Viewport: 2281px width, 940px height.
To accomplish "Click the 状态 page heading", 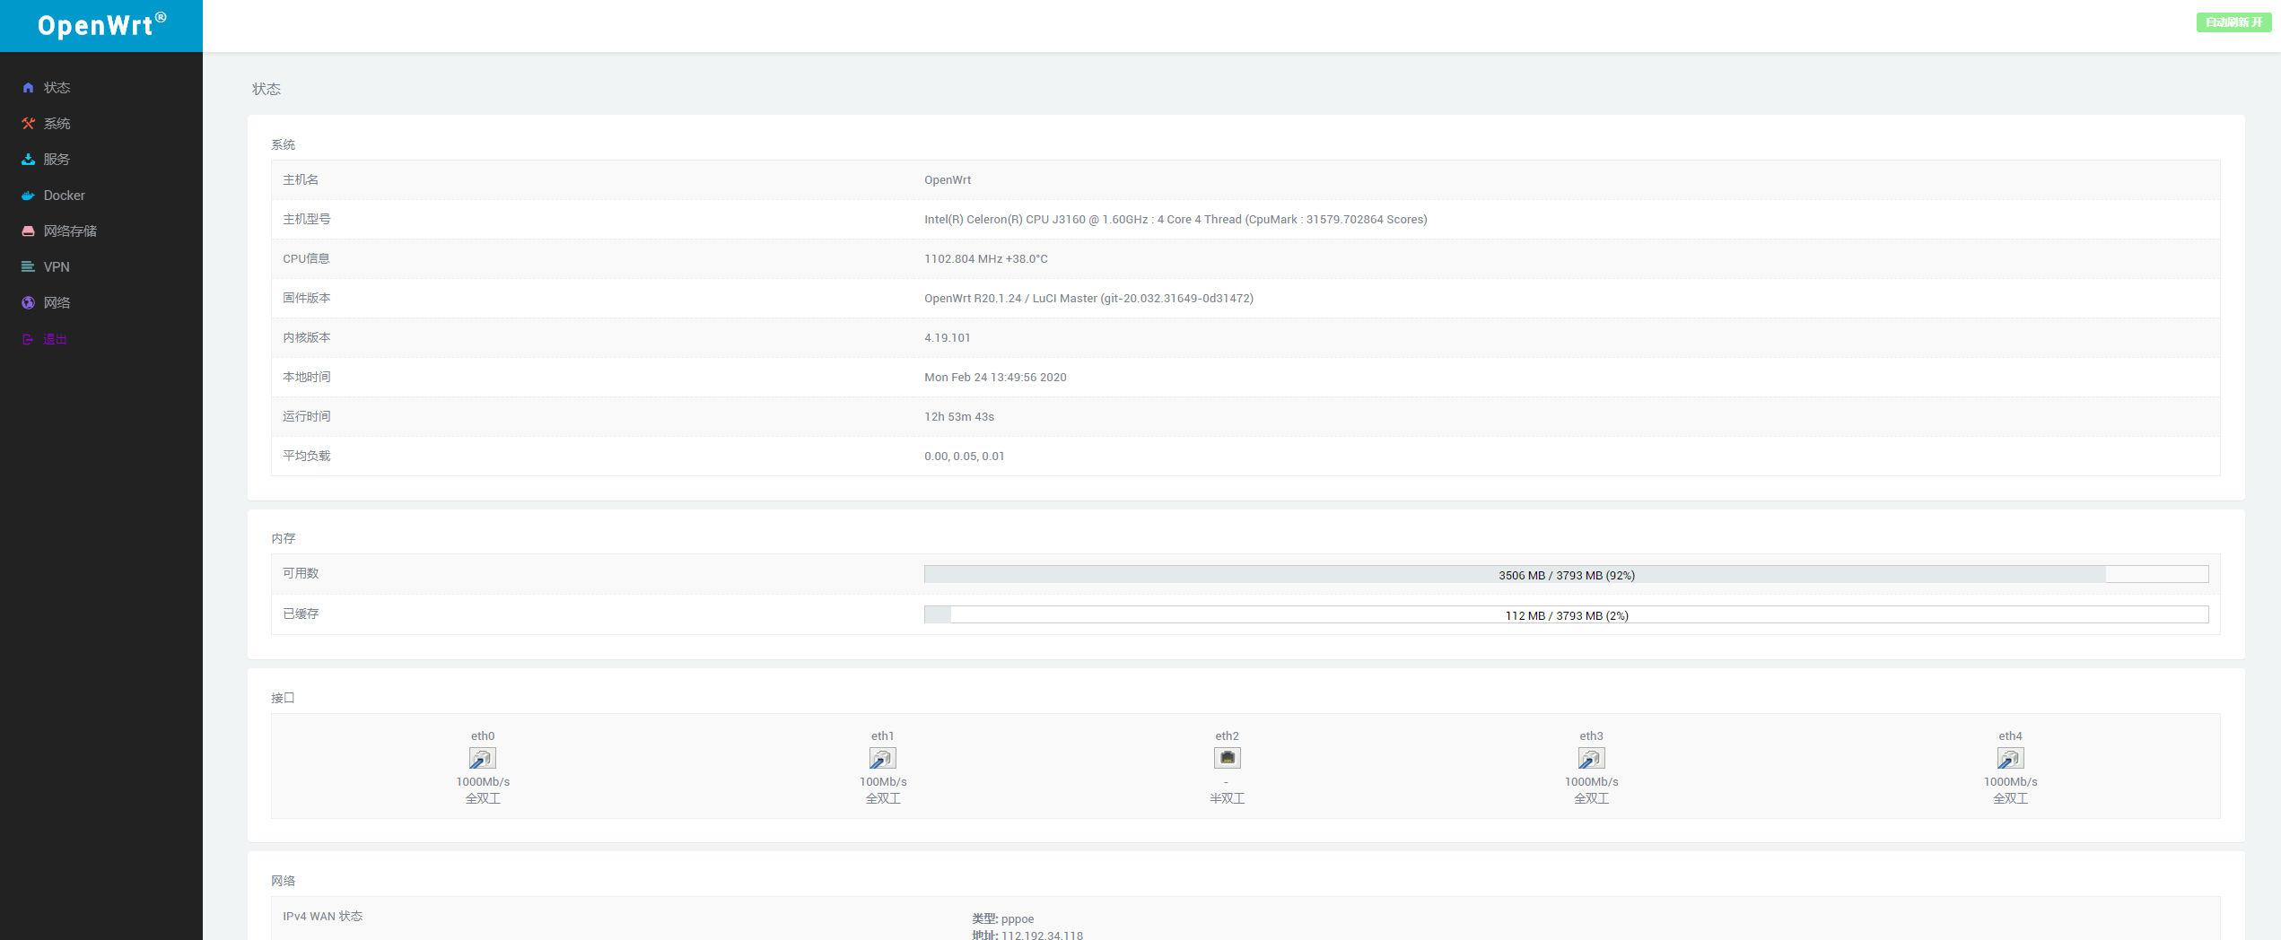I will pyautogui.click(x=267, y=89).
